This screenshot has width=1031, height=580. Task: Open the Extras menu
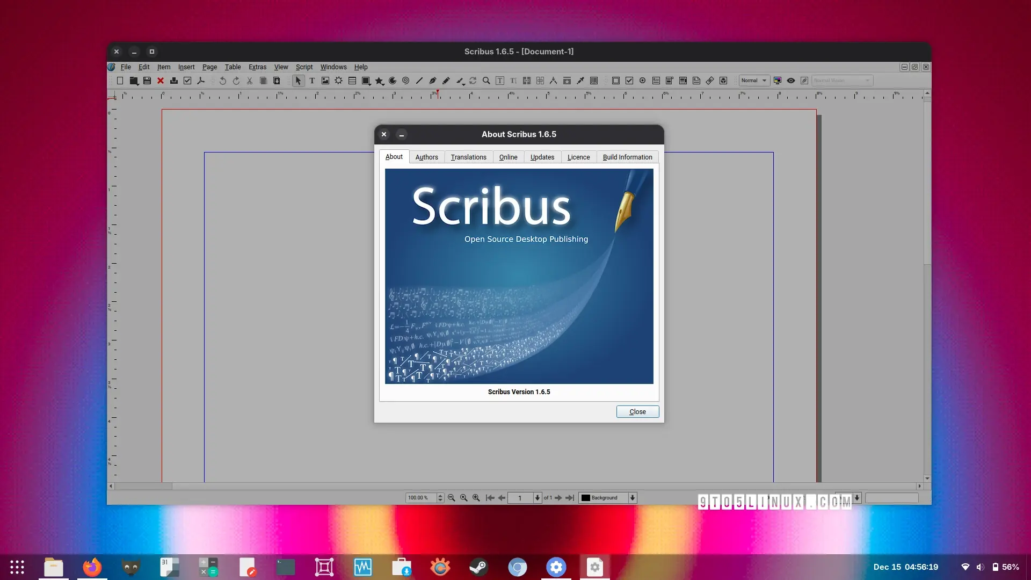click(x=257, y=67)
